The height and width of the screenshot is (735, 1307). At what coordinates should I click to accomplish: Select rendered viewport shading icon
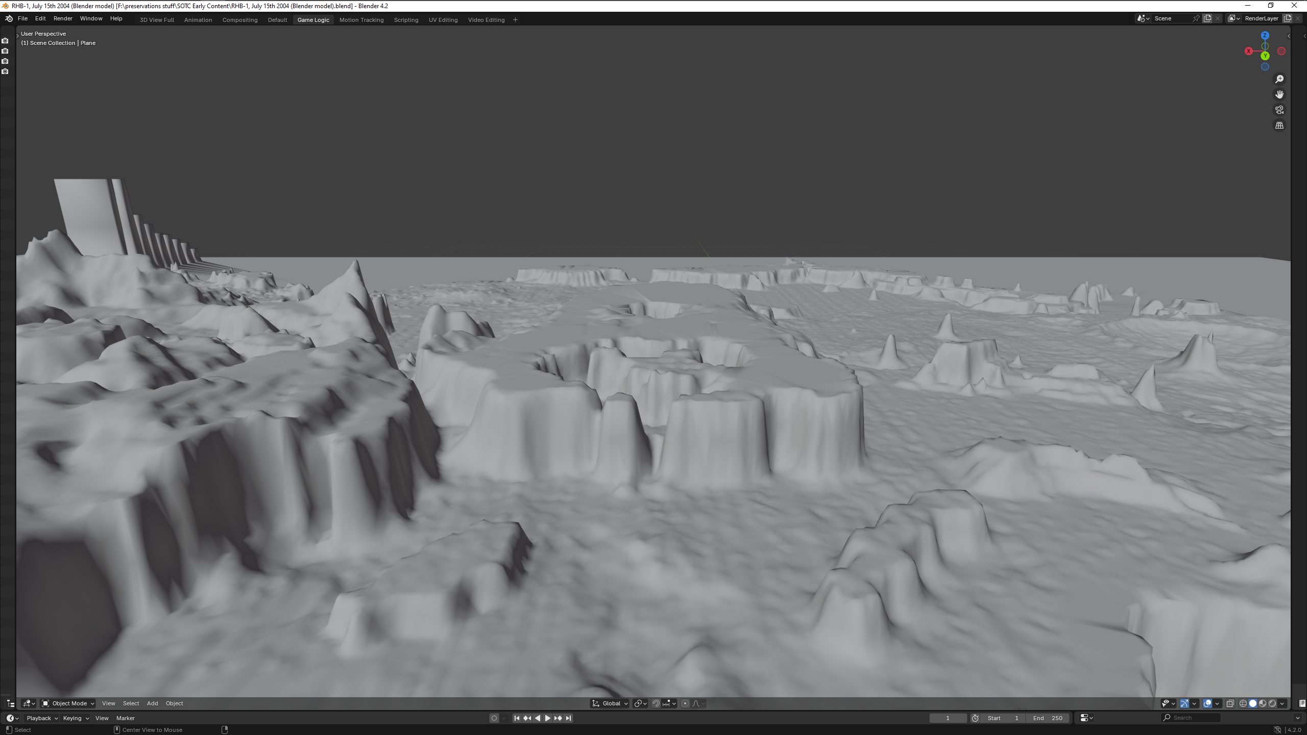pos(1272,703)
